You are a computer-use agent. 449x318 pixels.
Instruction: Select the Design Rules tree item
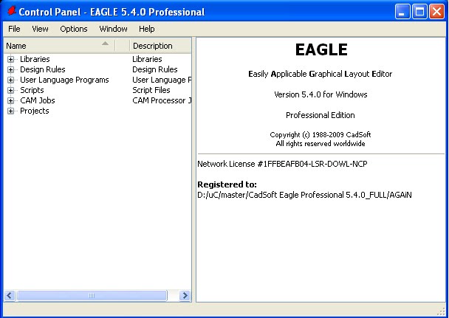(42, 69)
